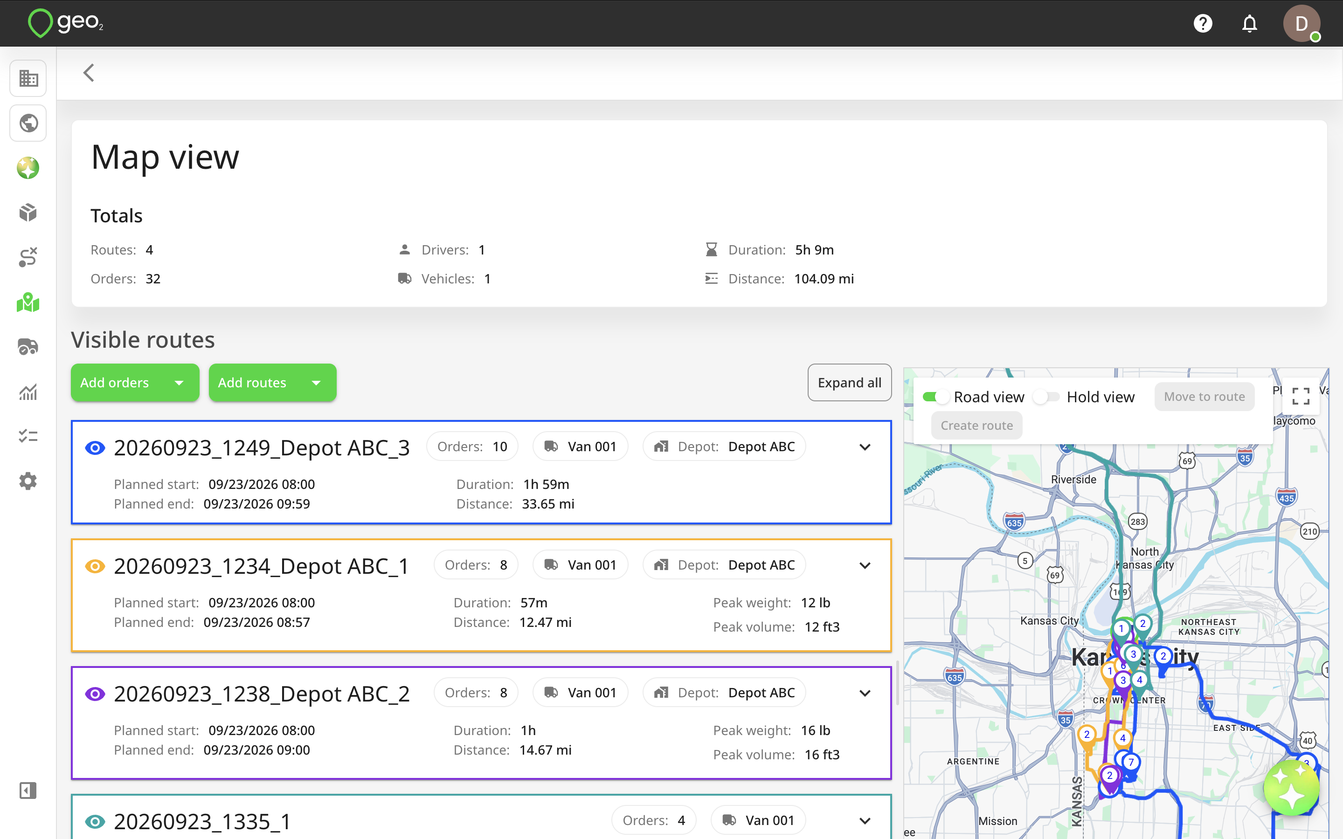The image size is (1343, 839).
Task: Open the delivery truck sidebar icon
Action: pos(28,347)
